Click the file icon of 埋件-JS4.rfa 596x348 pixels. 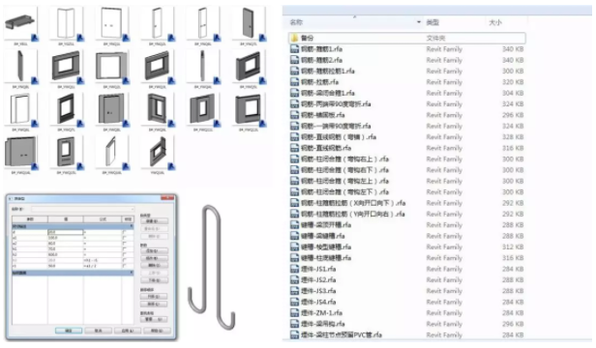click(294, 302)
